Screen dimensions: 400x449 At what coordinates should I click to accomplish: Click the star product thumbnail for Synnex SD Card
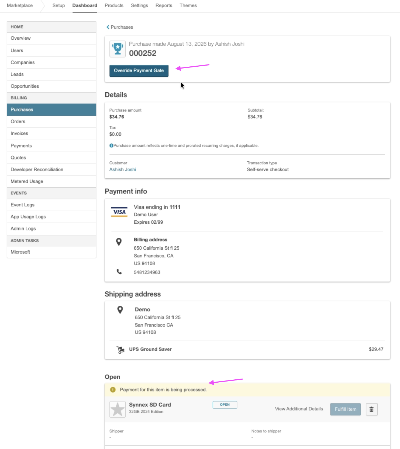pyautogui.click(x=118, y=409)
